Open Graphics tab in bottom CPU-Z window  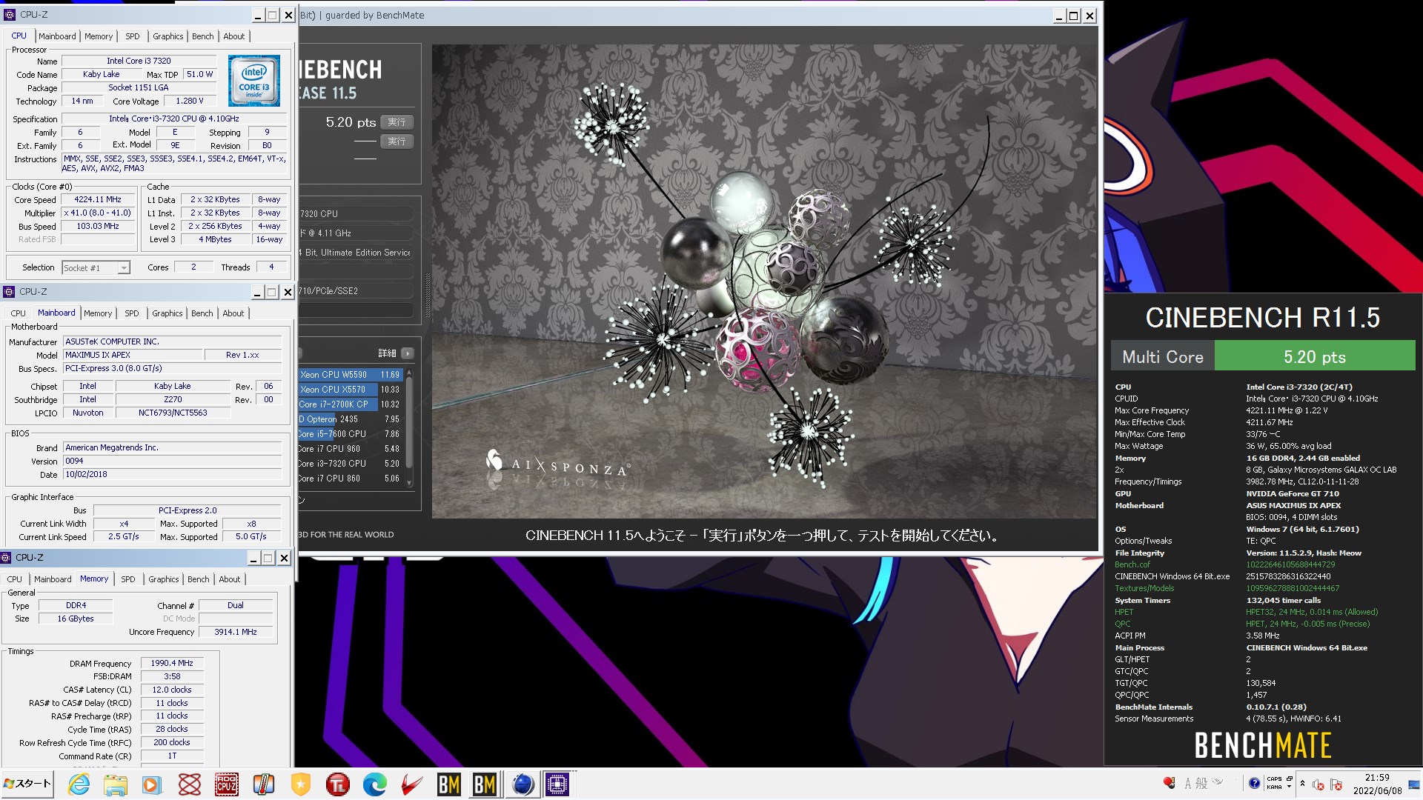click(164, 579)
